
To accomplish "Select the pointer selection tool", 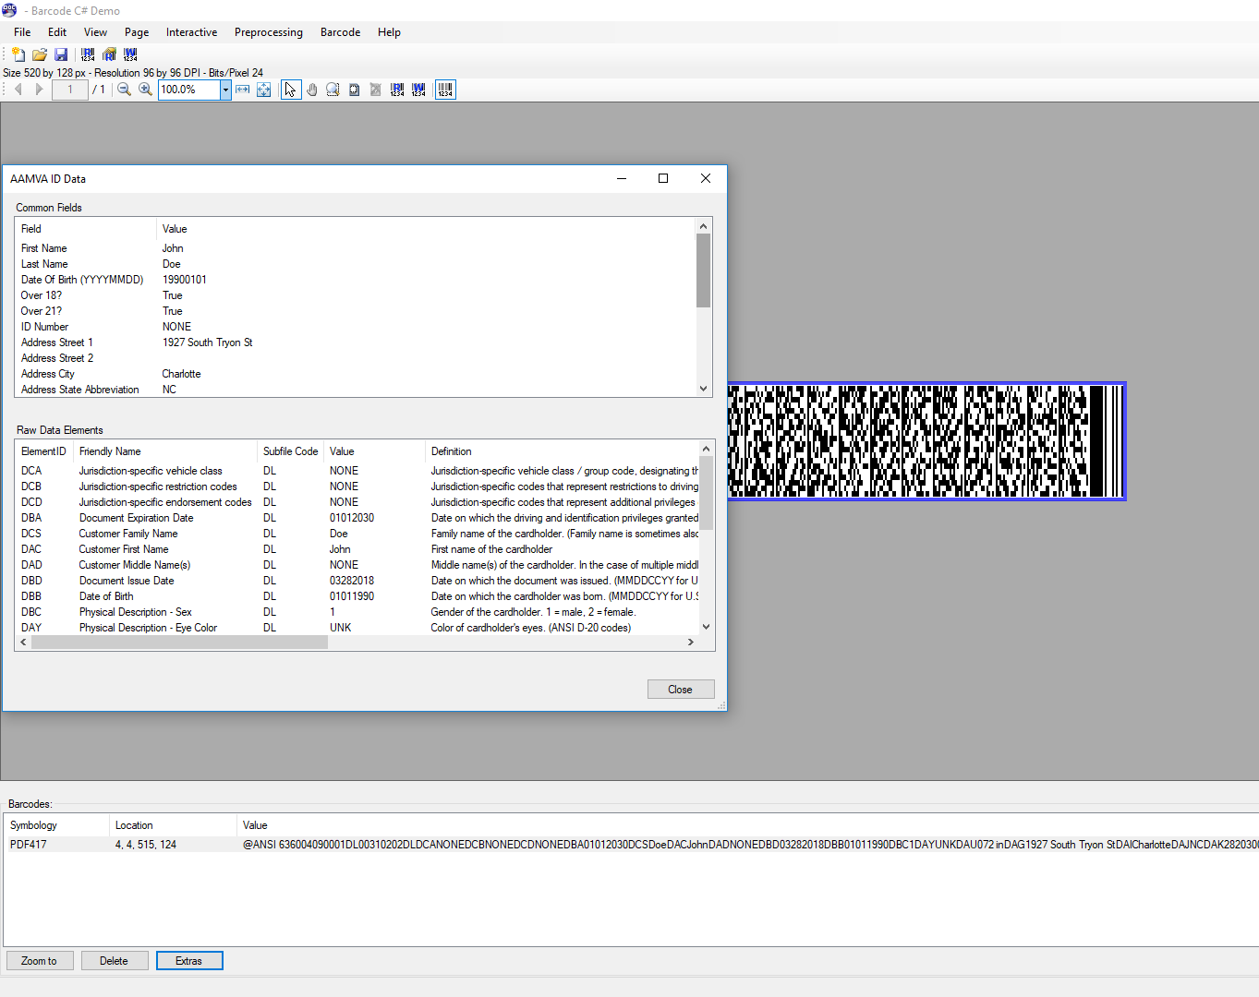I will (291, 90).
